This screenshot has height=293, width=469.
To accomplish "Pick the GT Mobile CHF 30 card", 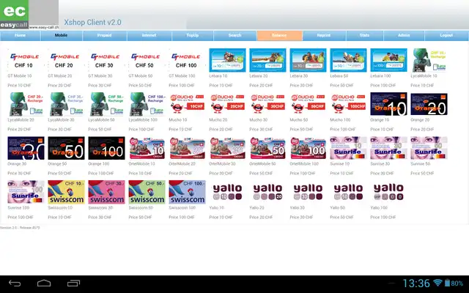I will tap(106, 60).
